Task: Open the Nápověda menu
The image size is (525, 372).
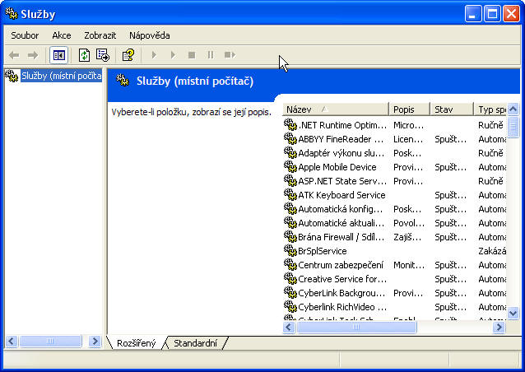Action: (x=149, y=35)
